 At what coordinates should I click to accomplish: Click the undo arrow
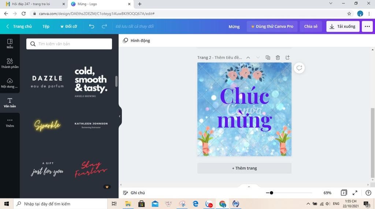pos(92,26)
